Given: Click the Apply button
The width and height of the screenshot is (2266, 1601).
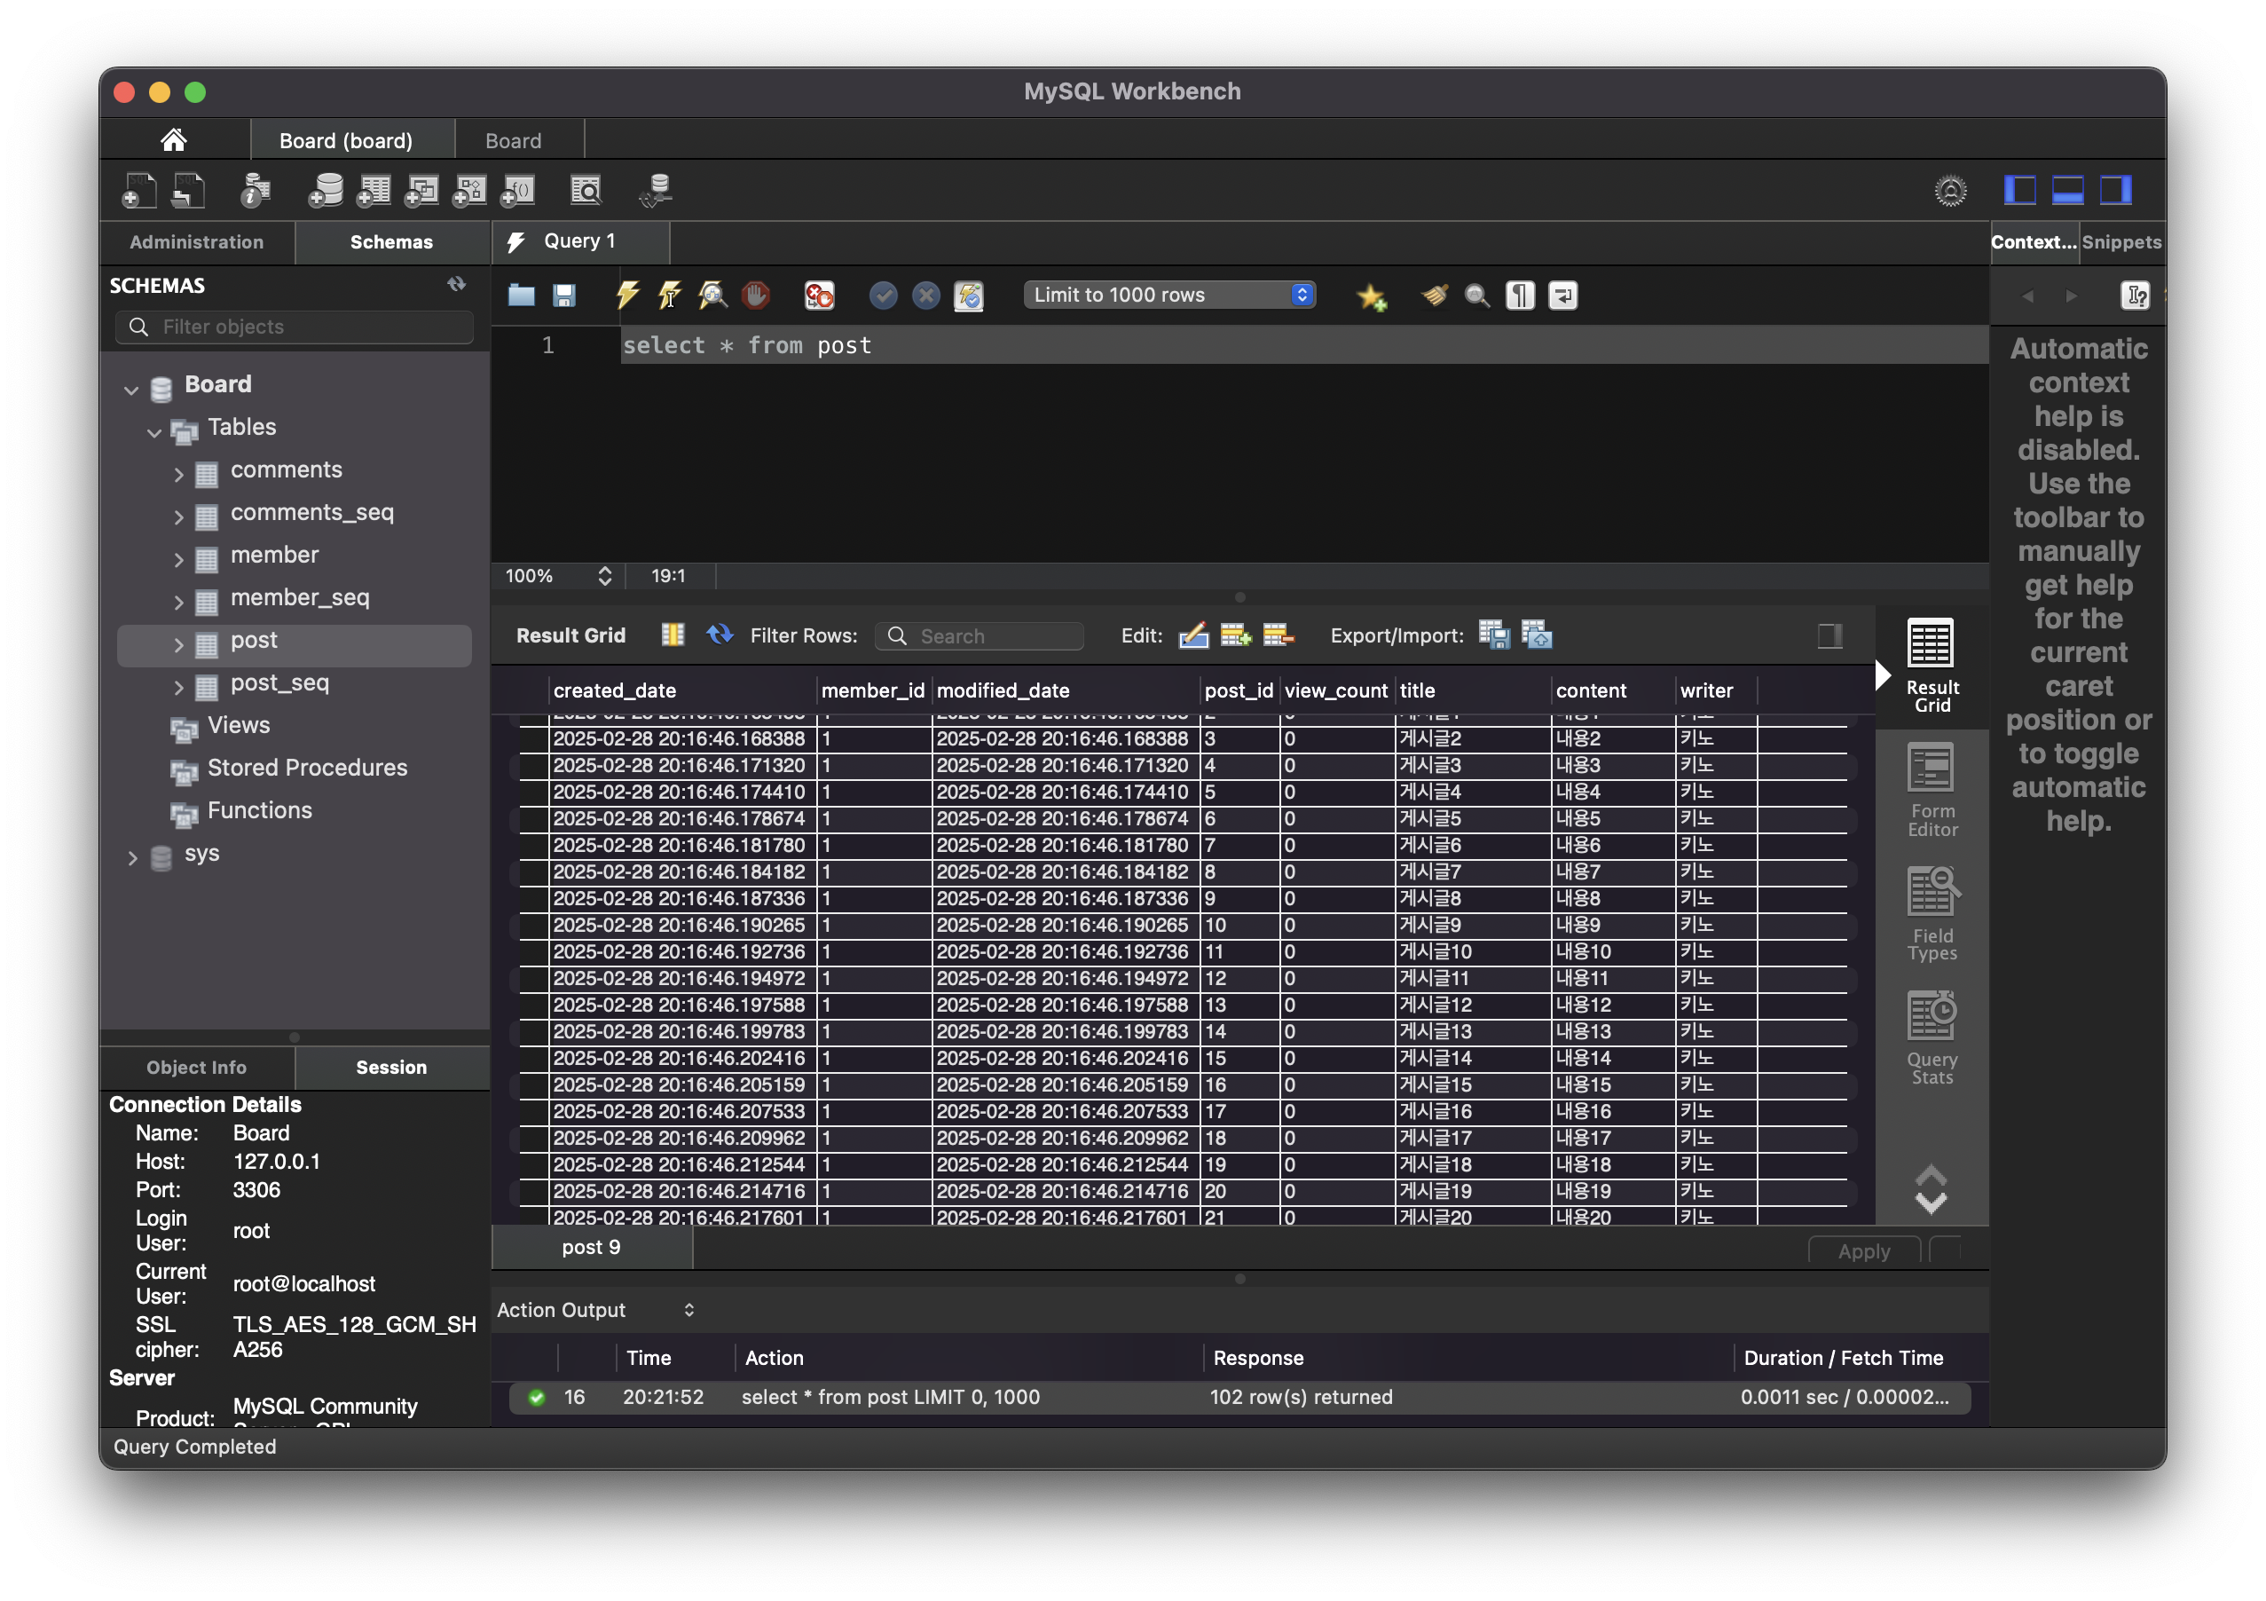Looking at the screenshot, I should 1863,1250.
